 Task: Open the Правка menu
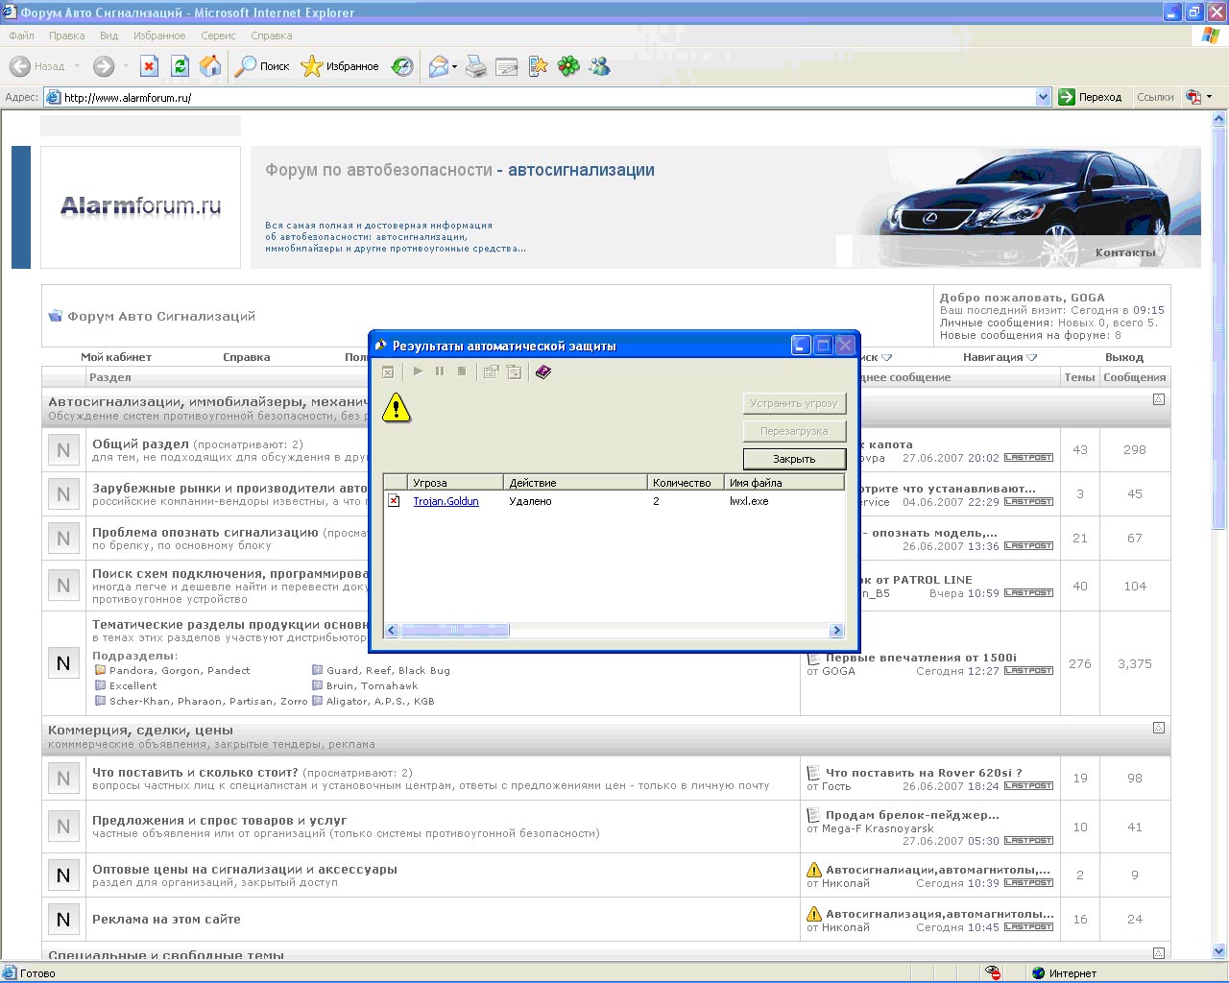coord(67,36)
